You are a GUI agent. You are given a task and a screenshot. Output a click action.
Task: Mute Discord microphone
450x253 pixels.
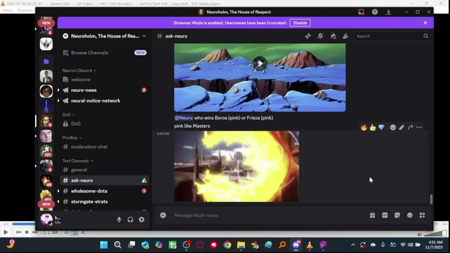tap(119, 220)
